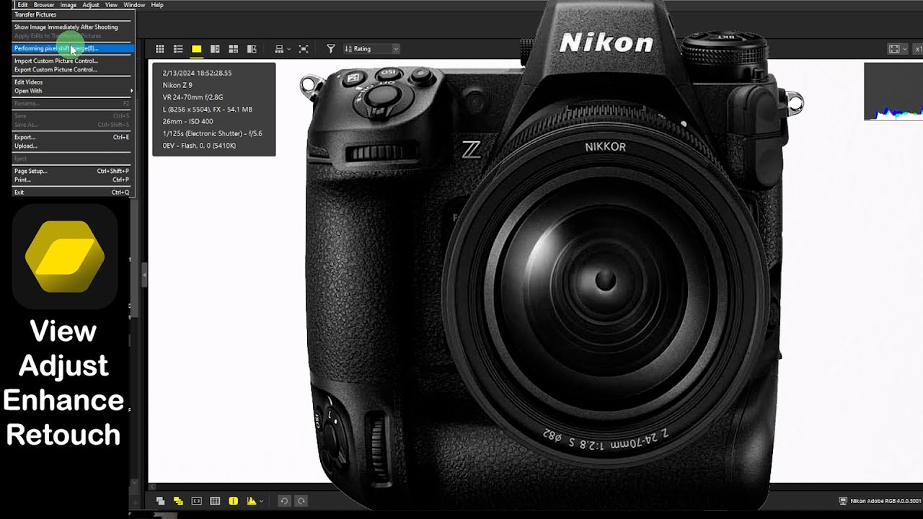This screenshot has height=519, width=923.
Task: Click the monitor profile icon in status bar
Action: coord(843,501)
